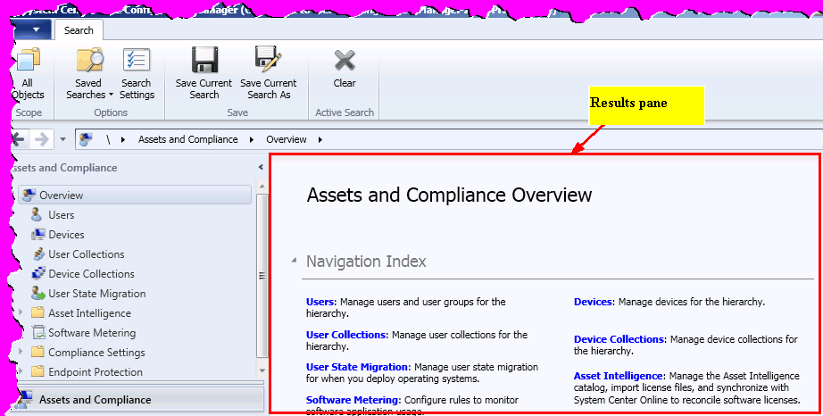
Task: Select Endpoint Protection folder node
Action: coord(96,372)
